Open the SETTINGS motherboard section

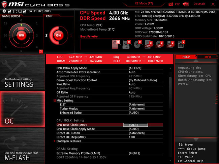point(22,73)
